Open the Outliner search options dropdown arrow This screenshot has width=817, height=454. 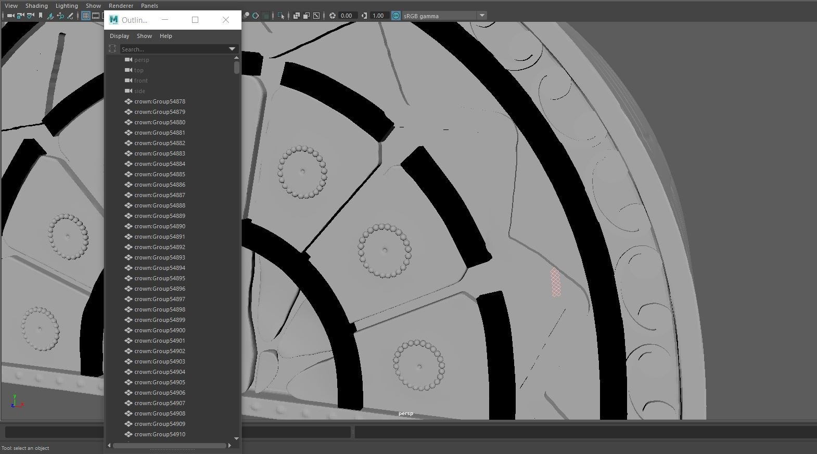point(232,49)
